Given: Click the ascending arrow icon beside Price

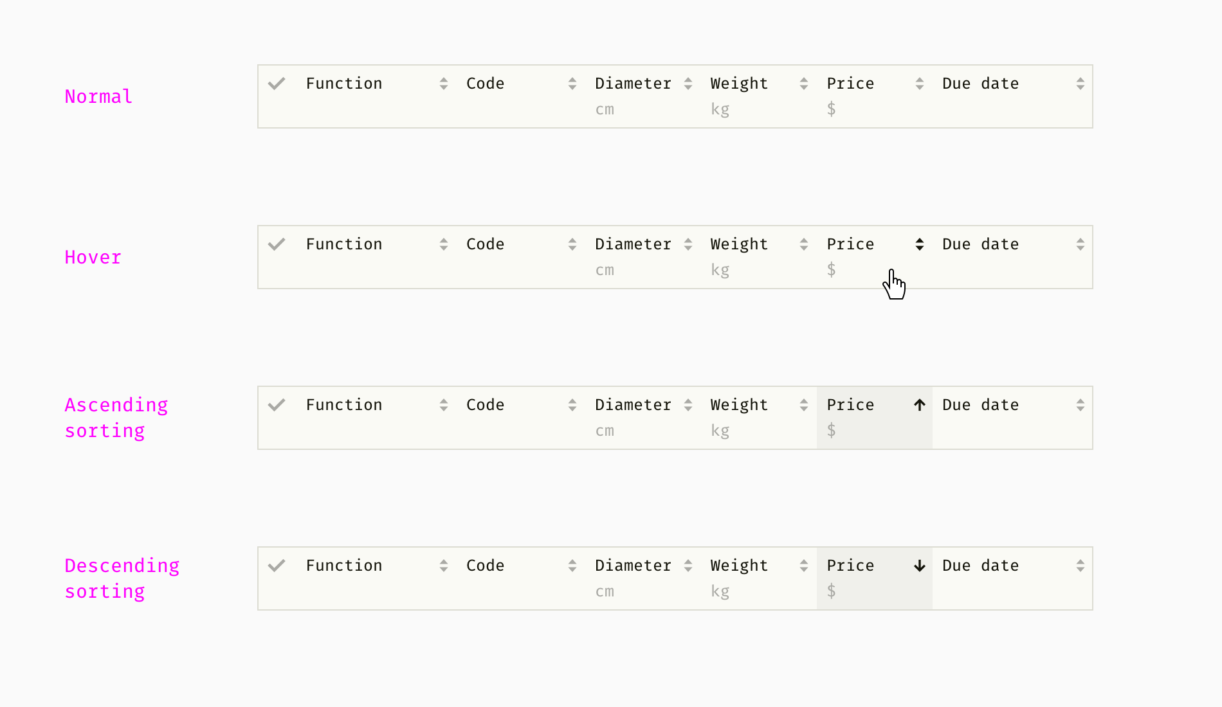Looking at the screenshot, I should (920, 405).
